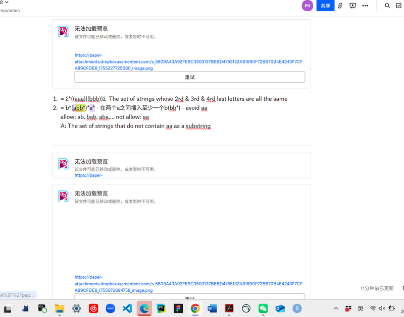Click the file icon of the second preview card
Screen dimensions: 404x317
click(x=63, y=164)
